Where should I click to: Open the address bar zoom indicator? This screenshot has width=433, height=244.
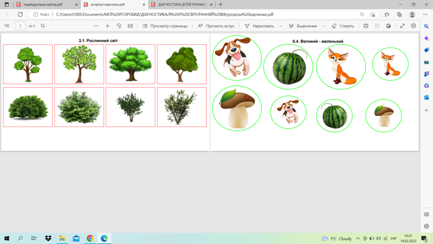(x=362, y=14)
